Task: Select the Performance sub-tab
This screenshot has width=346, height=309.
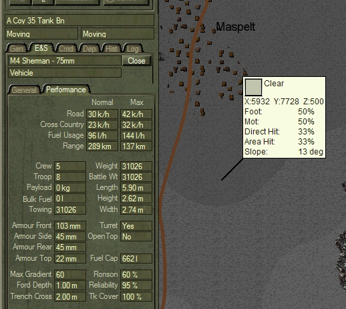Action: [x=66, y=90]
